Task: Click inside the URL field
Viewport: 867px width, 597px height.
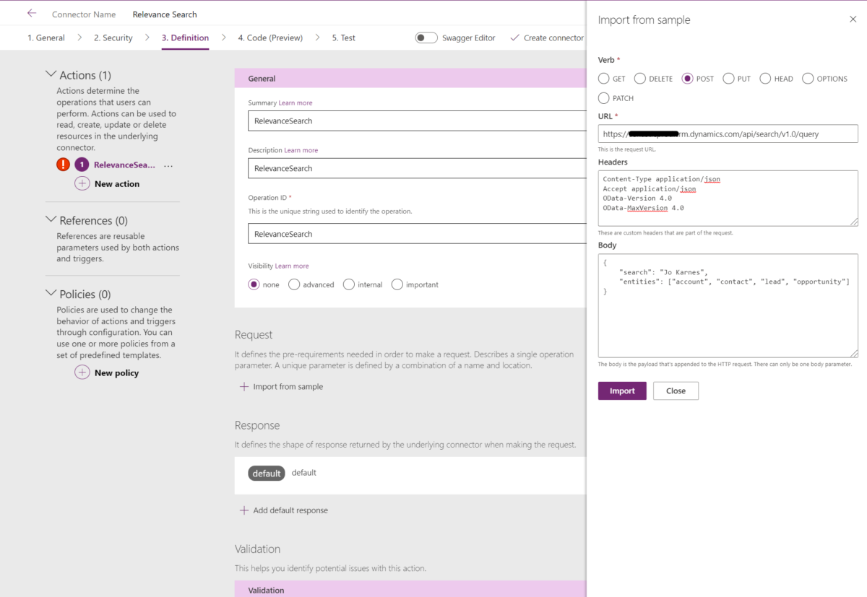Action: (x=728, y=133)
